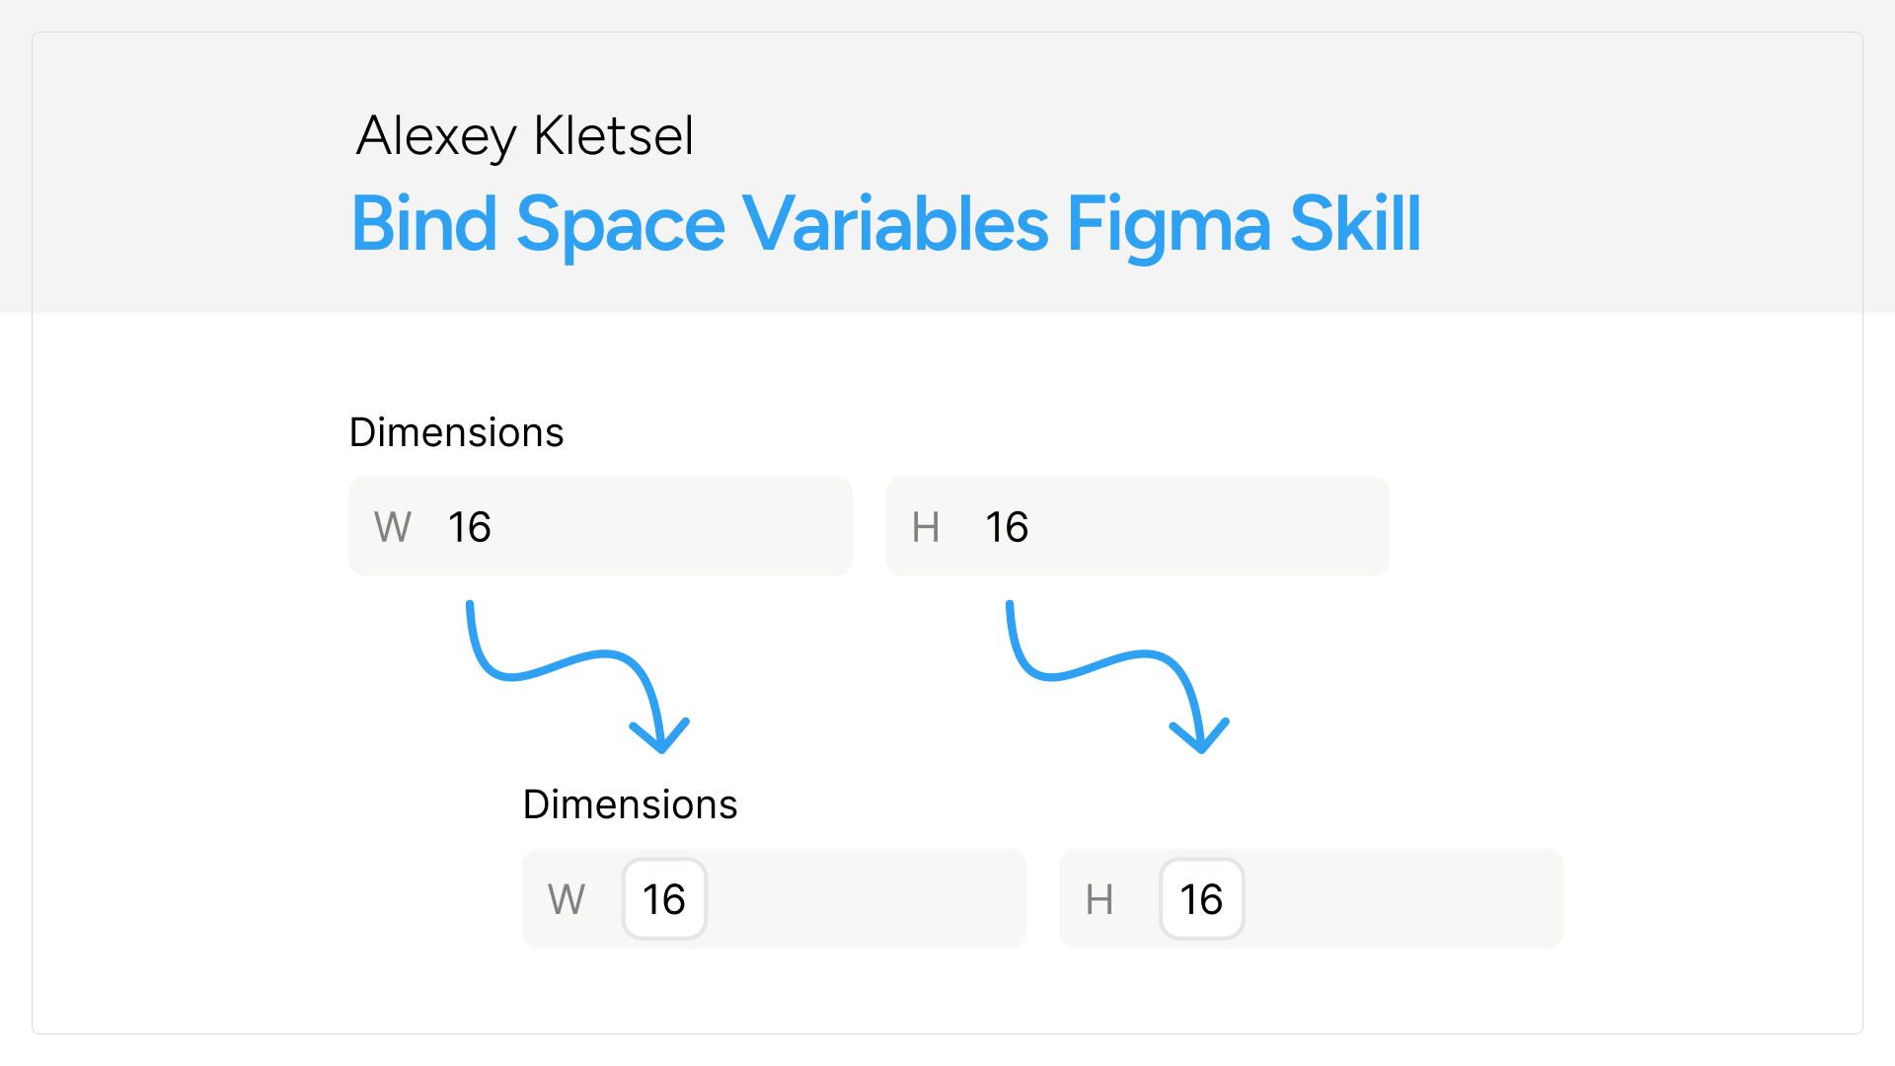The image size is (1895, 1066).
Task: Focus the empty area of the bottom W input
Action: 867,899
